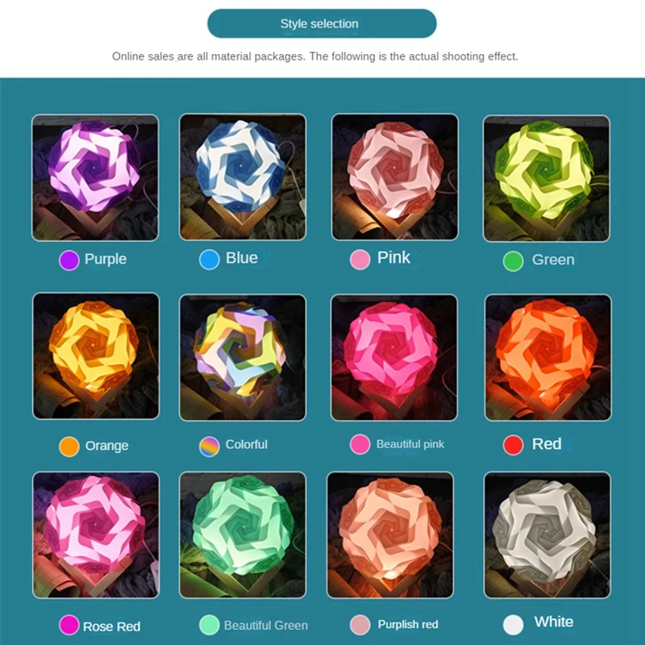Select the Purplish red label
The image size is (645, 645).
(408, 624)
